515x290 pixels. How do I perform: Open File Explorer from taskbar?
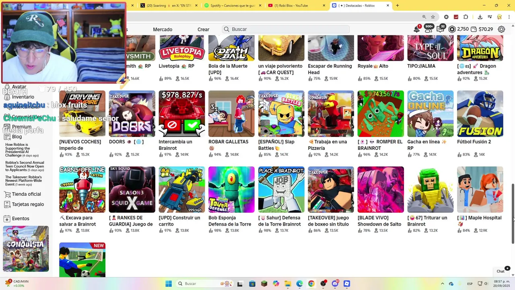click(x=288, y=284)
